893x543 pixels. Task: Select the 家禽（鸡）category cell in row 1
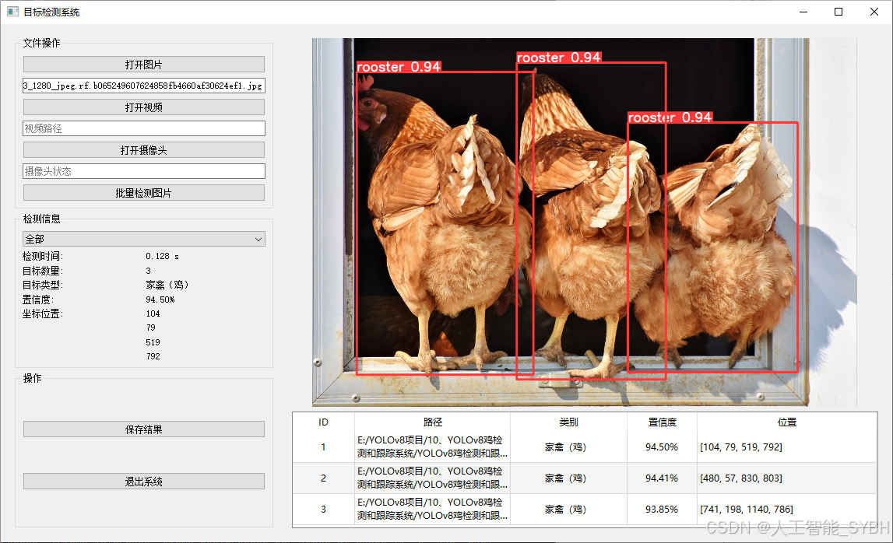pyautogui.click(x=568, y=447)
